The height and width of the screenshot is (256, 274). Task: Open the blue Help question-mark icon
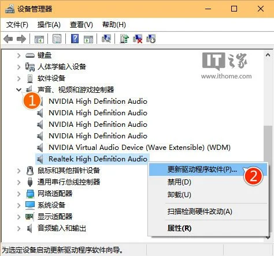[75, 39]
